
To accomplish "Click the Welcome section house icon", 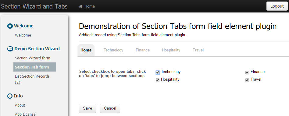I will point(10,26).
